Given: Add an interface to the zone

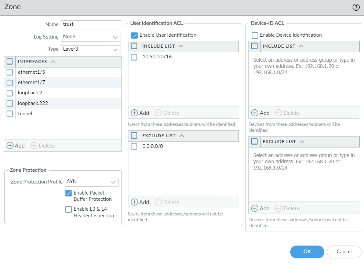Looking at the screenshot, I should pos(16,146).
